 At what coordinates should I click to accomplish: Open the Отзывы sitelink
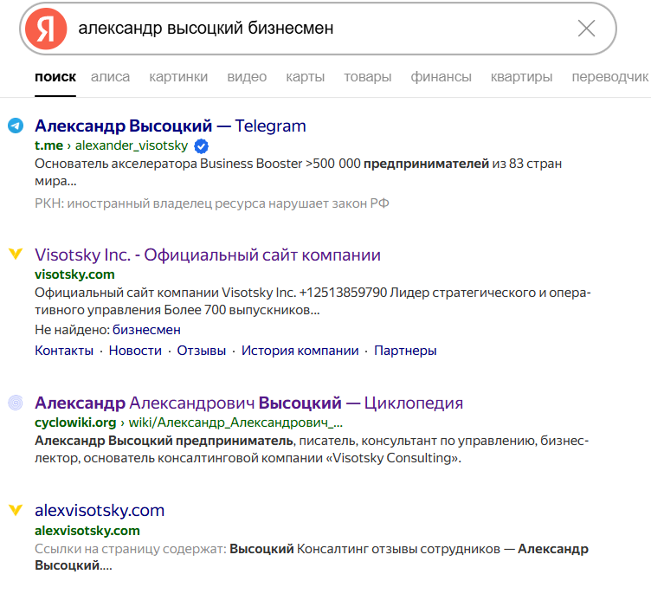[x=201, y=351]
